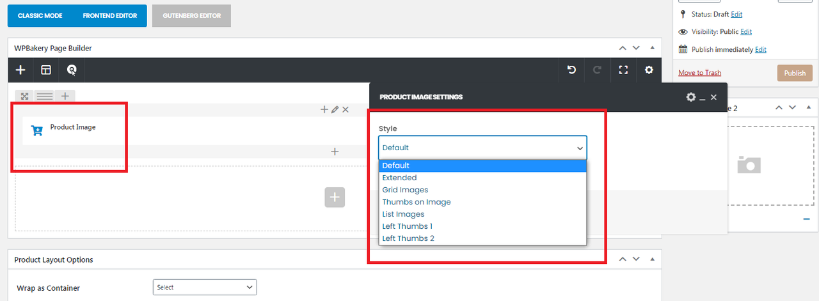
Task: Open the gear in Product Image Settings header
Action: click(690, 97)
